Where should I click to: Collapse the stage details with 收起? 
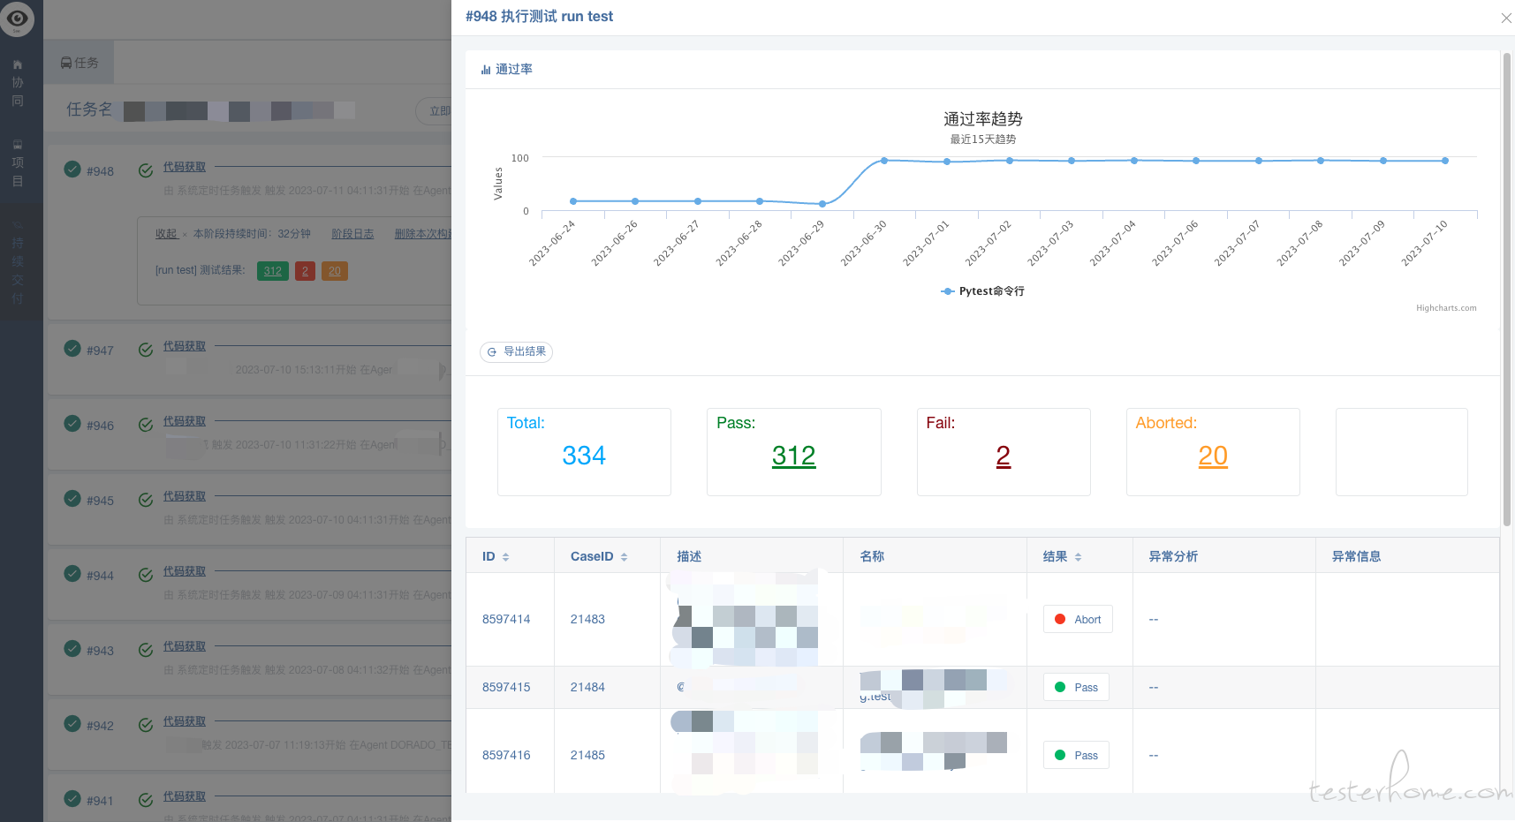point(166,234)
